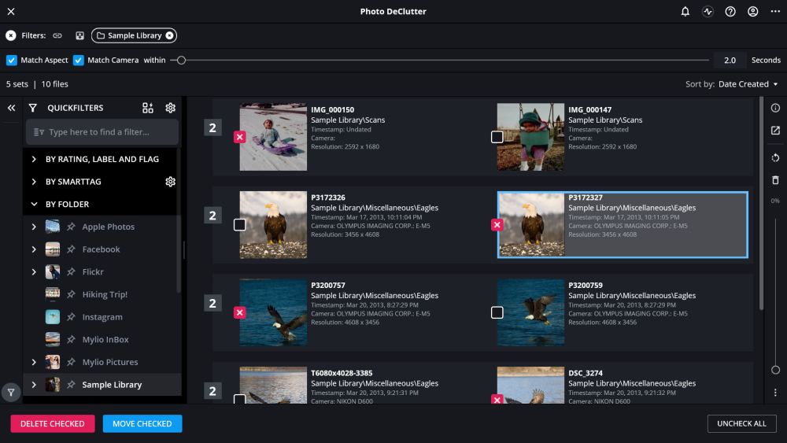Image resolution: width=787 pixels, height=443 pixels.
Task: Pin the Hiking Trip! folder
Action: pos(72,294)
